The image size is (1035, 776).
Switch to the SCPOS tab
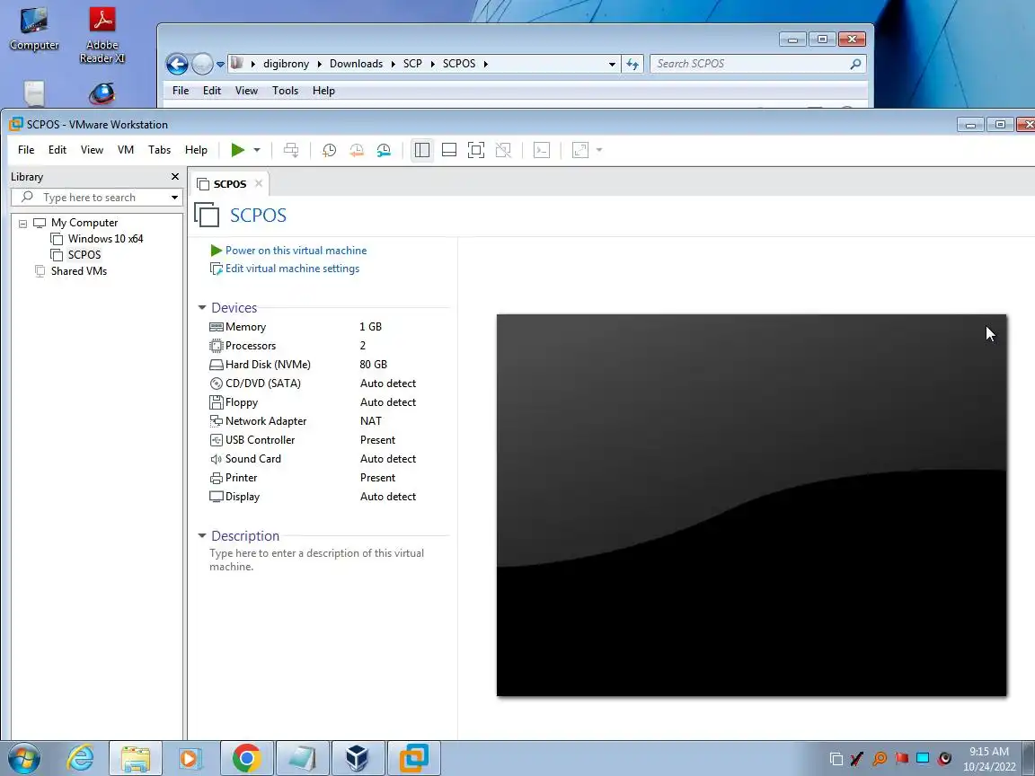click(x=229, y=184)
